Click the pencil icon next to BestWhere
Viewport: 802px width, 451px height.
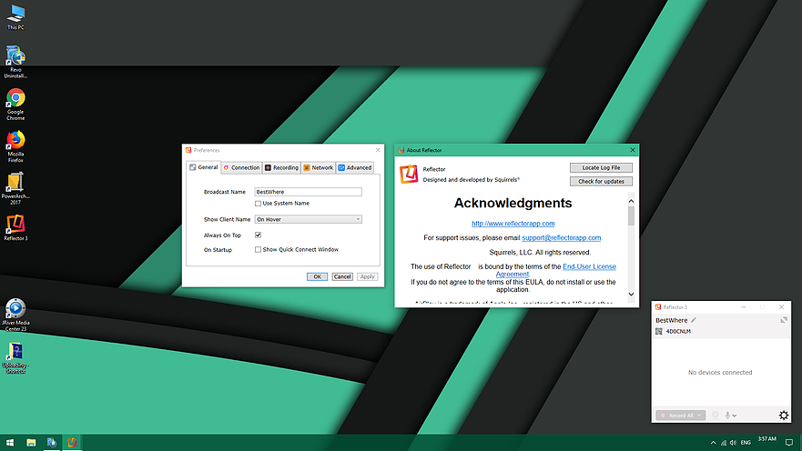[x=694, y=320]
